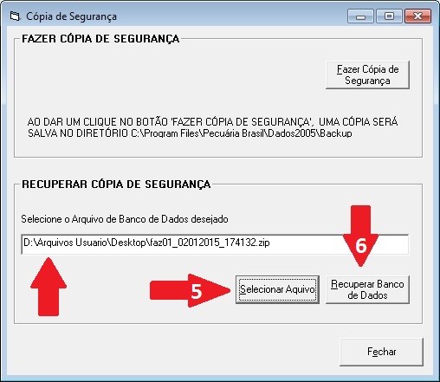Click the faz01_02012015_174132.zip filename text
Image resolution: width=440 pixels, height=382 pixels.
tap(210, 243)
